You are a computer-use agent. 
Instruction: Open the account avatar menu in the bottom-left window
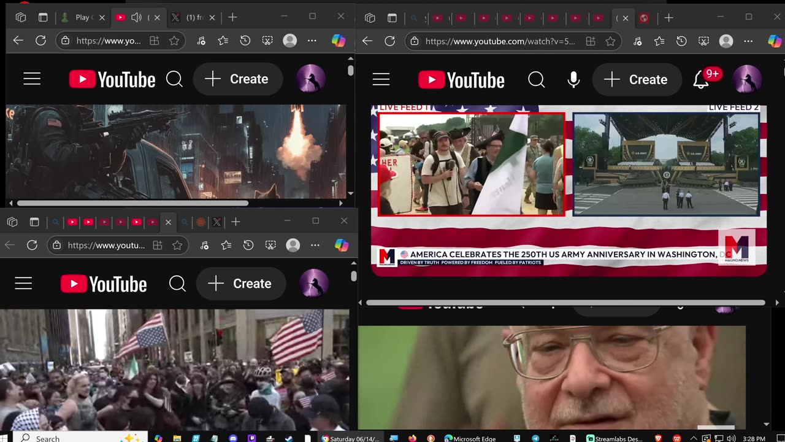tap(314, 284)
